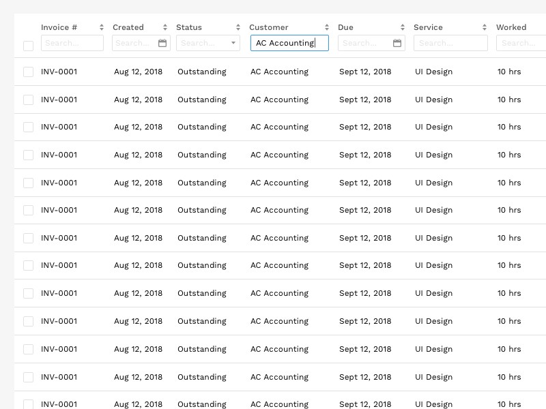The height and width of the screenshot is (409, 546).
Task: Click the Invoice # search field
Action: 72,43
